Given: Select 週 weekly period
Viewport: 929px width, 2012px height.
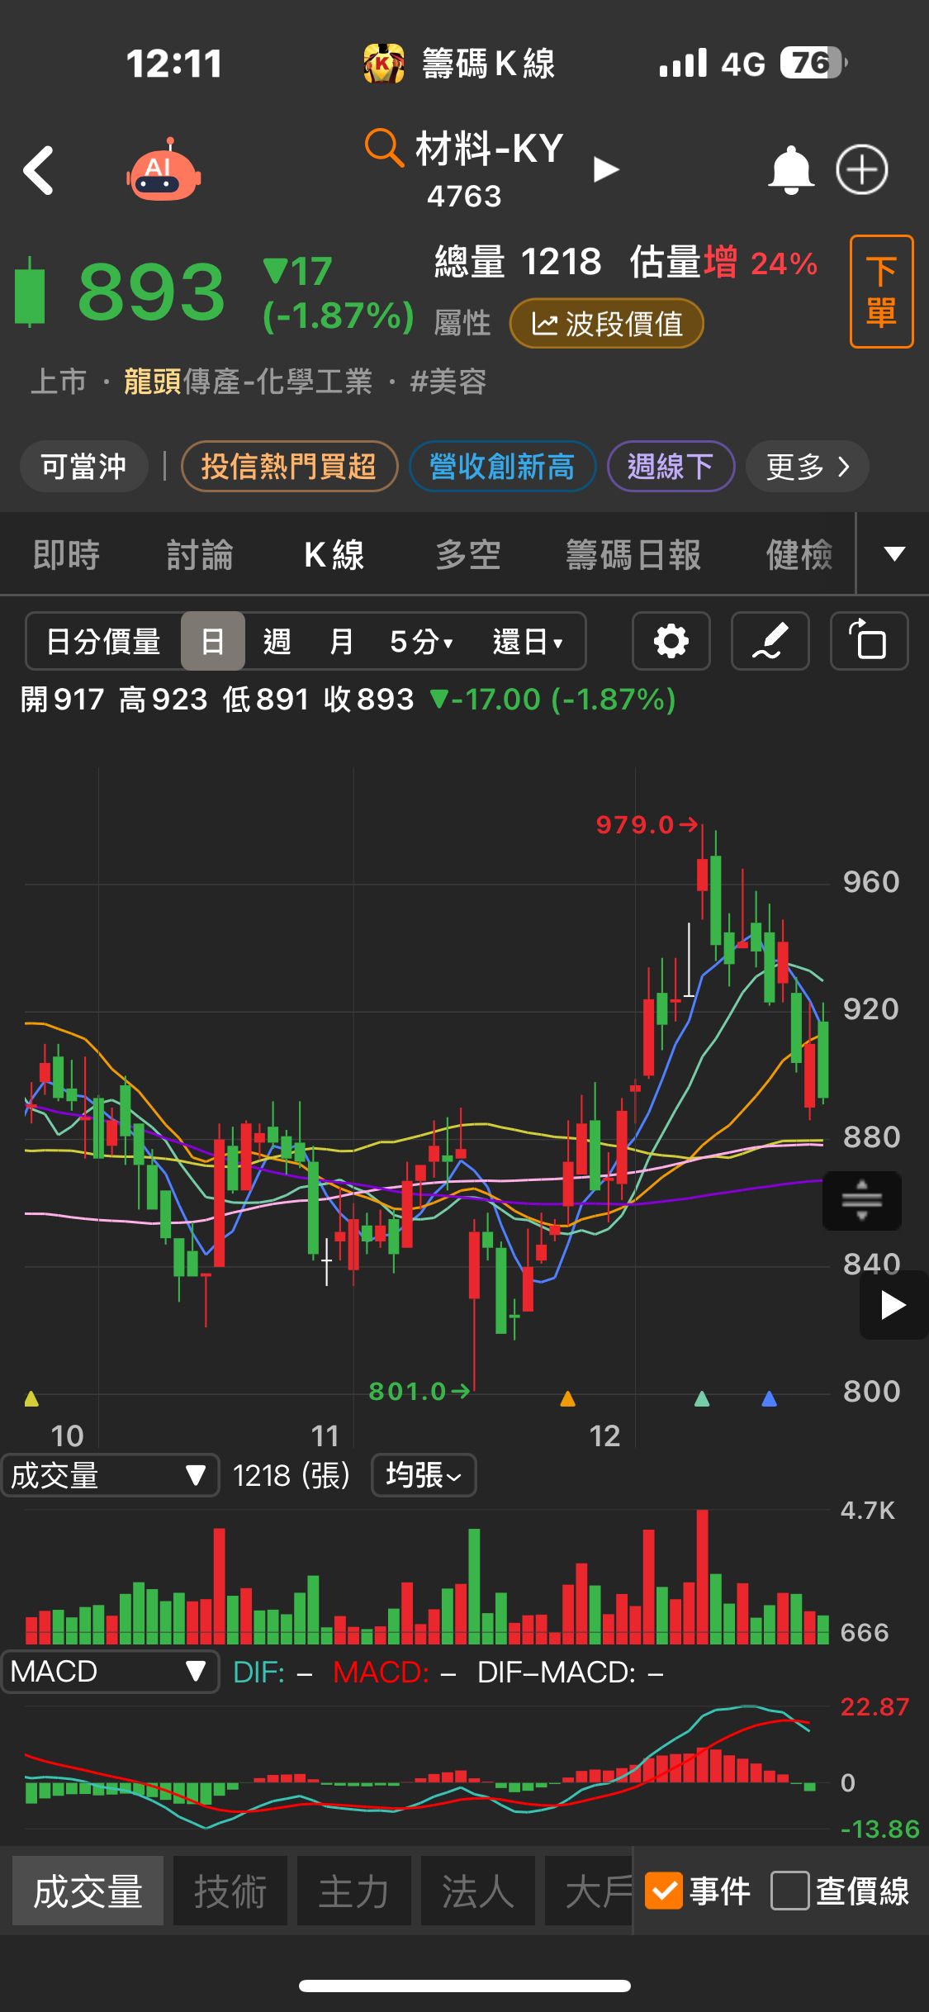Looking at the screenshot, I should [277, 641].
